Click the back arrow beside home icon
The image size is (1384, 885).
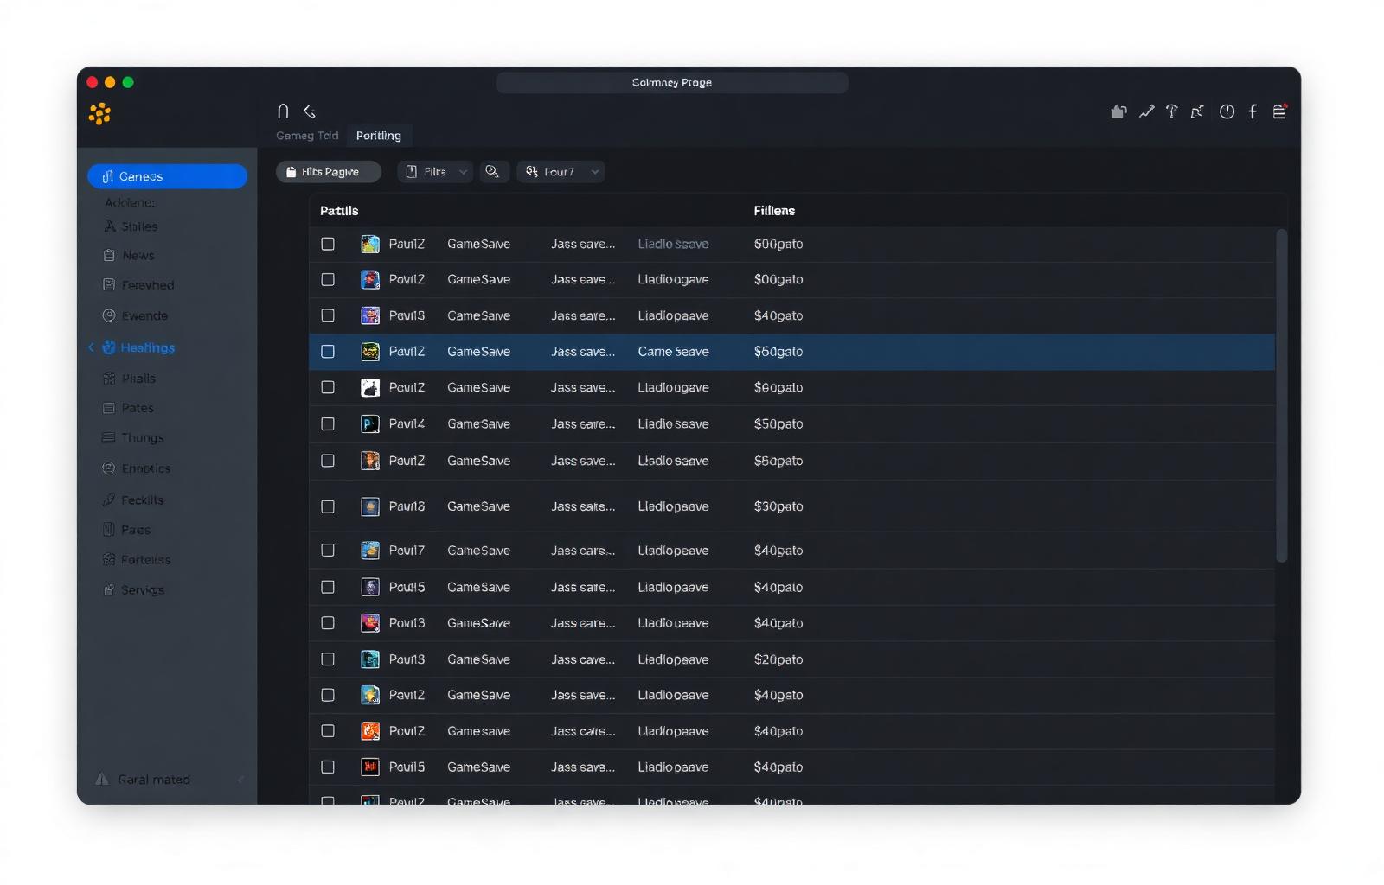[310, 111]
